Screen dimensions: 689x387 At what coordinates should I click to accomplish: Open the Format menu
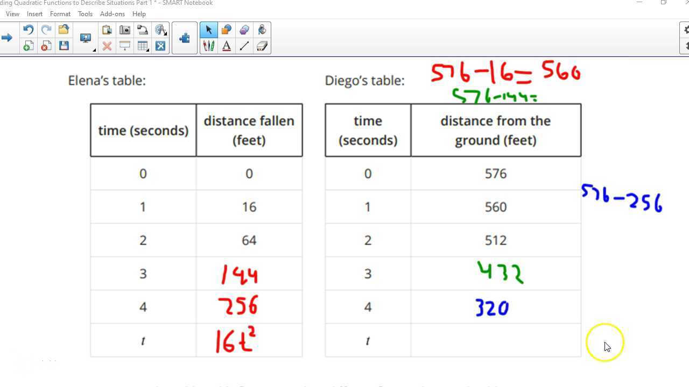click(x=60, y=14)
